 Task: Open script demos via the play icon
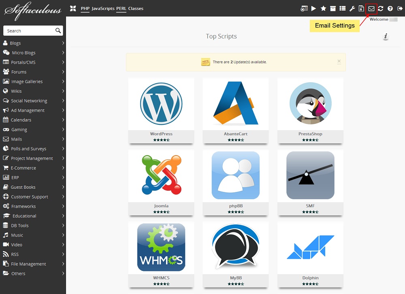point(313,9)
